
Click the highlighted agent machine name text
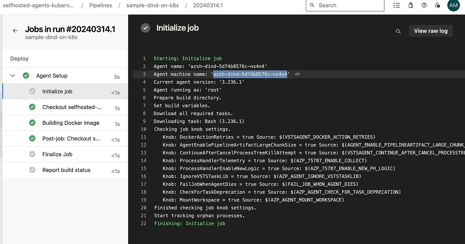(x=250, y=74)
